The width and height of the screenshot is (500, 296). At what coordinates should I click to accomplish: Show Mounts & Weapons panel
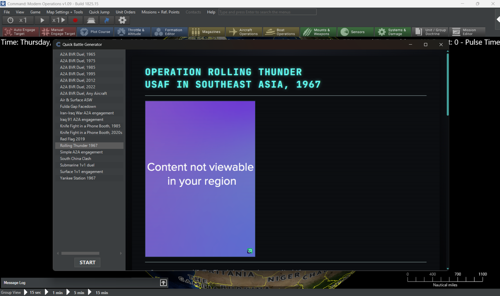[x=318, y=32]
